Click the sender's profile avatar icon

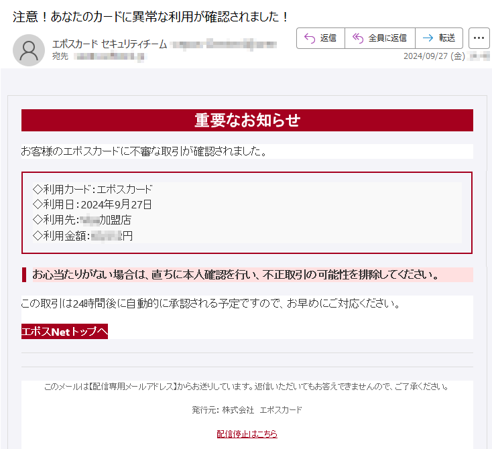[29, 50]
